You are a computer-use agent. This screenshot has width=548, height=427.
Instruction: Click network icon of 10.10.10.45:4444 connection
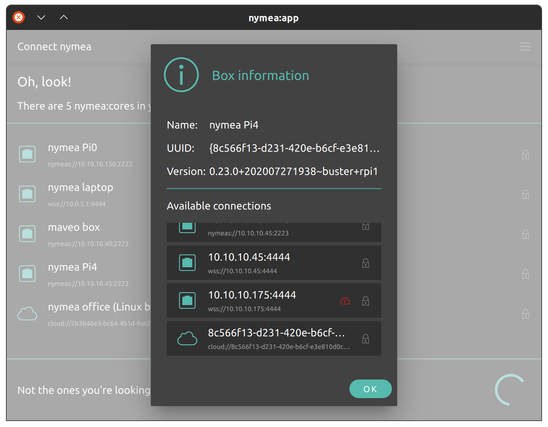pyautogui.click(x=187, y=263)
